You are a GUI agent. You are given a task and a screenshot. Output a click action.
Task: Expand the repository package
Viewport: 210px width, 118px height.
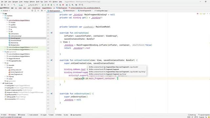[x=7, y=27]
